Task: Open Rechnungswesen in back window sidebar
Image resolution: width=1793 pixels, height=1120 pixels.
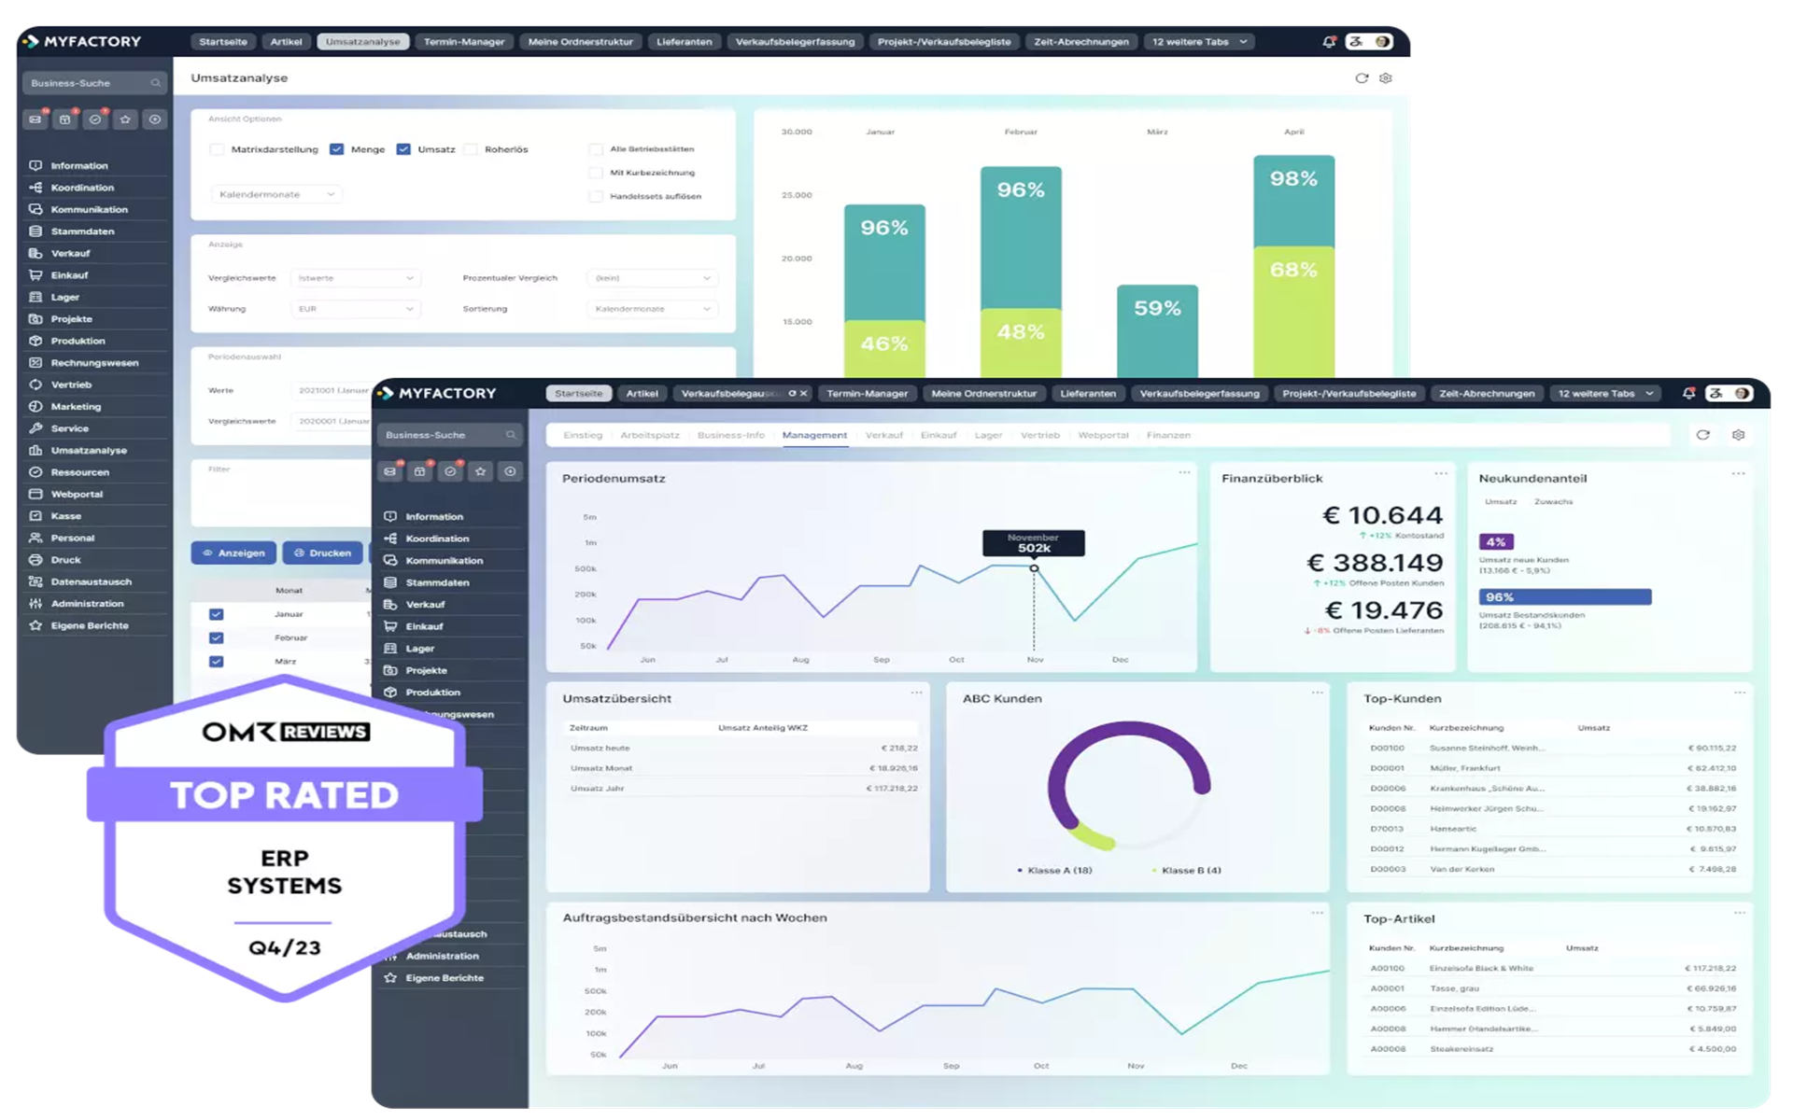Action: [94, 363]
